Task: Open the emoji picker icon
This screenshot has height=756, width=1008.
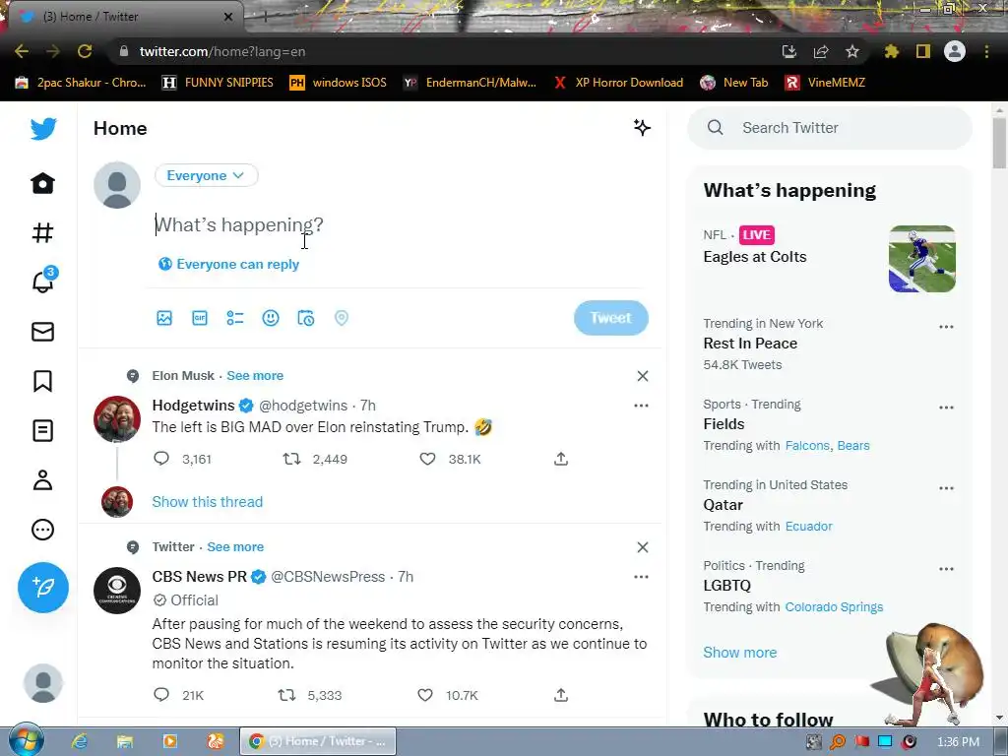Action: 271,318
